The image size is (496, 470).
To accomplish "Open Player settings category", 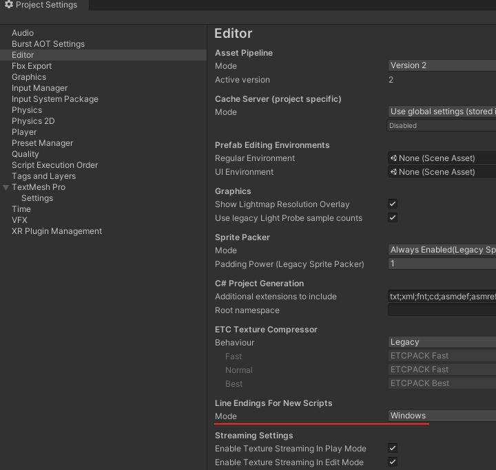I will [24, 132].
